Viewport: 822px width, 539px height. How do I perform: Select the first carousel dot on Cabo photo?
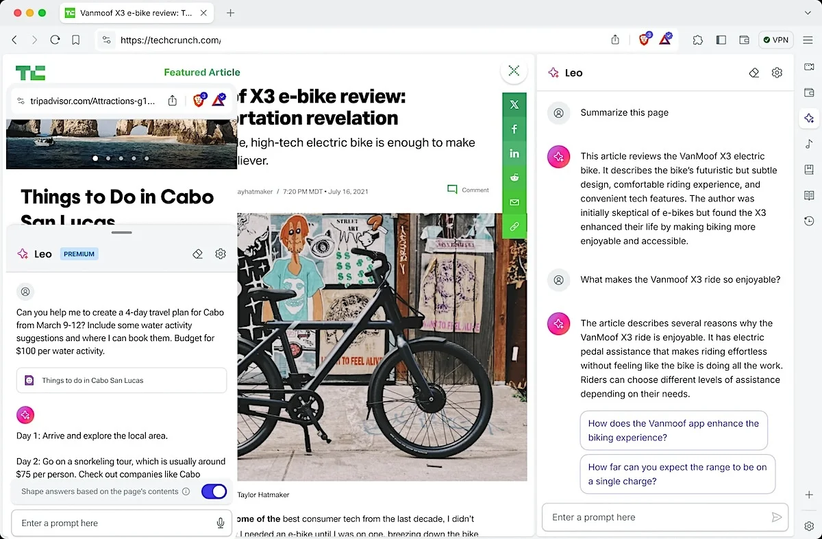click(x=95, y=158)
